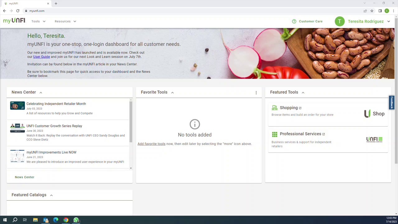Open the User Guide link
The image size is (398, 224).
[41, 57]
